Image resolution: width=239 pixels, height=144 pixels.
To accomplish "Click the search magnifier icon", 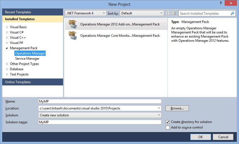I will [232, 13].
